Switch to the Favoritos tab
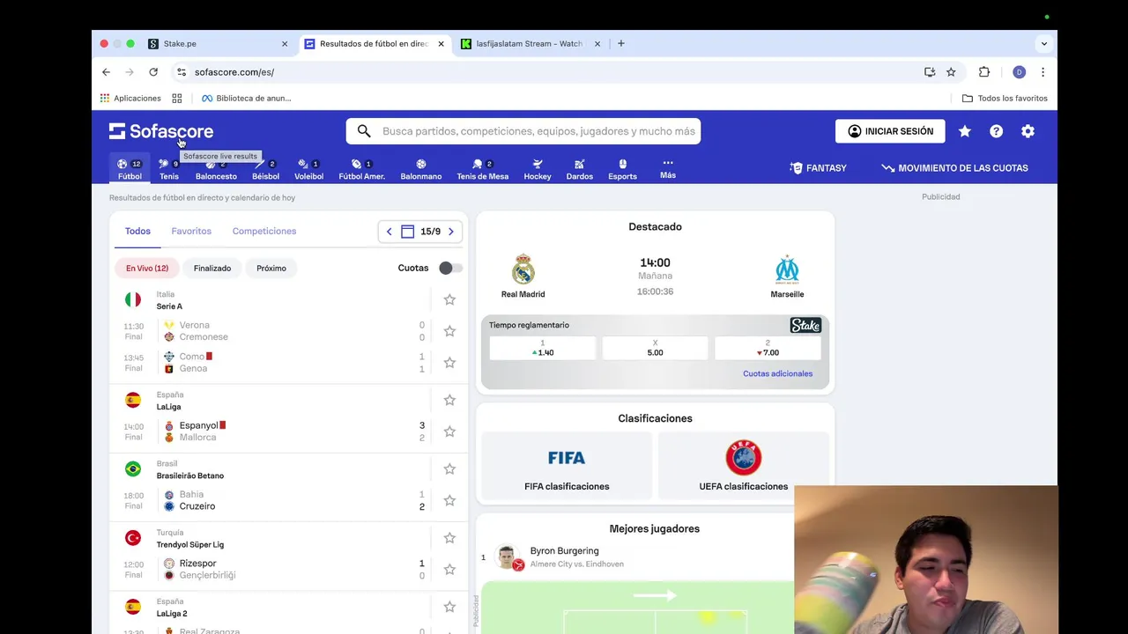Image resolution: width=1128 pixels, height=634 pixels. click(191, 231)
